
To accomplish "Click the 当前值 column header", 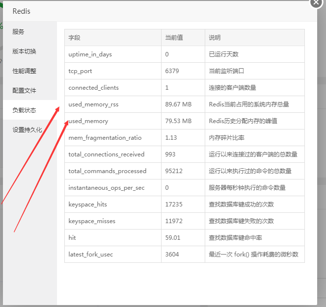I will coord(174,38).
